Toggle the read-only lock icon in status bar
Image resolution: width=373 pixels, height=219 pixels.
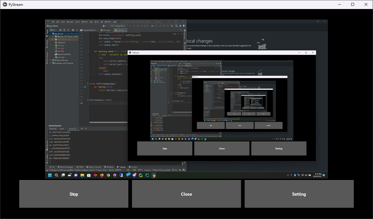[180, 170]
